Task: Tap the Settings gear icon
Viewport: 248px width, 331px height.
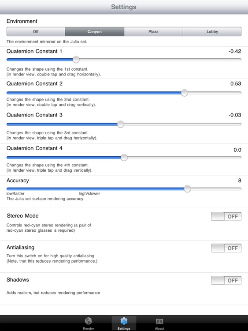Action: pos(124,321)
